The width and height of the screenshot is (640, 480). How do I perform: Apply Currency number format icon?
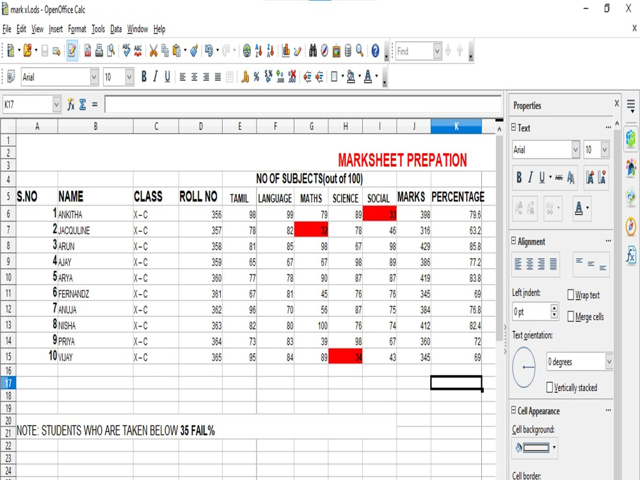(x=245, y=77)
